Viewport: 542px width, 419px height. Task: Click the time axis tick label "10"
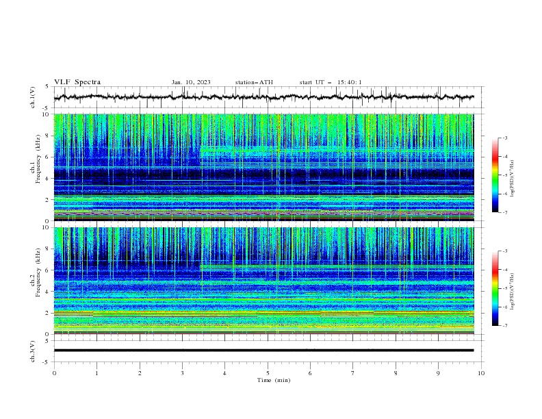(x=481, y=373)
